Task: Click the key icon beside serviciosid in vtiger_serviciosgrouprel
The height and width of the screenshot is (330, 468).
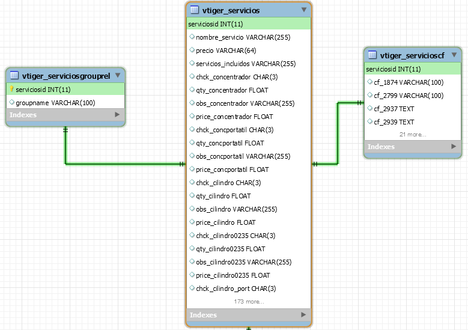Action: [11, 89]
